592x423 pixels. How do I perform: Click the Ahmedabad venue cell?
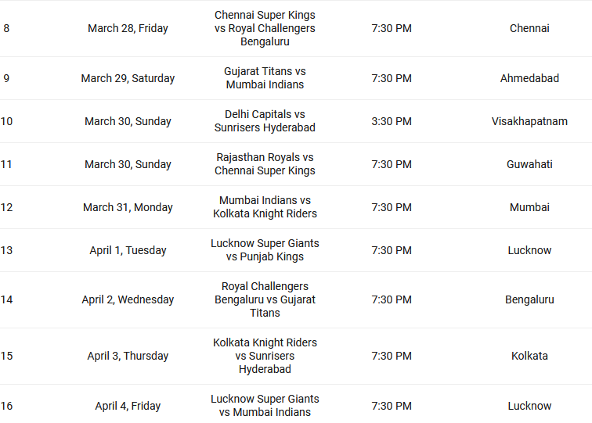(529, 78)
